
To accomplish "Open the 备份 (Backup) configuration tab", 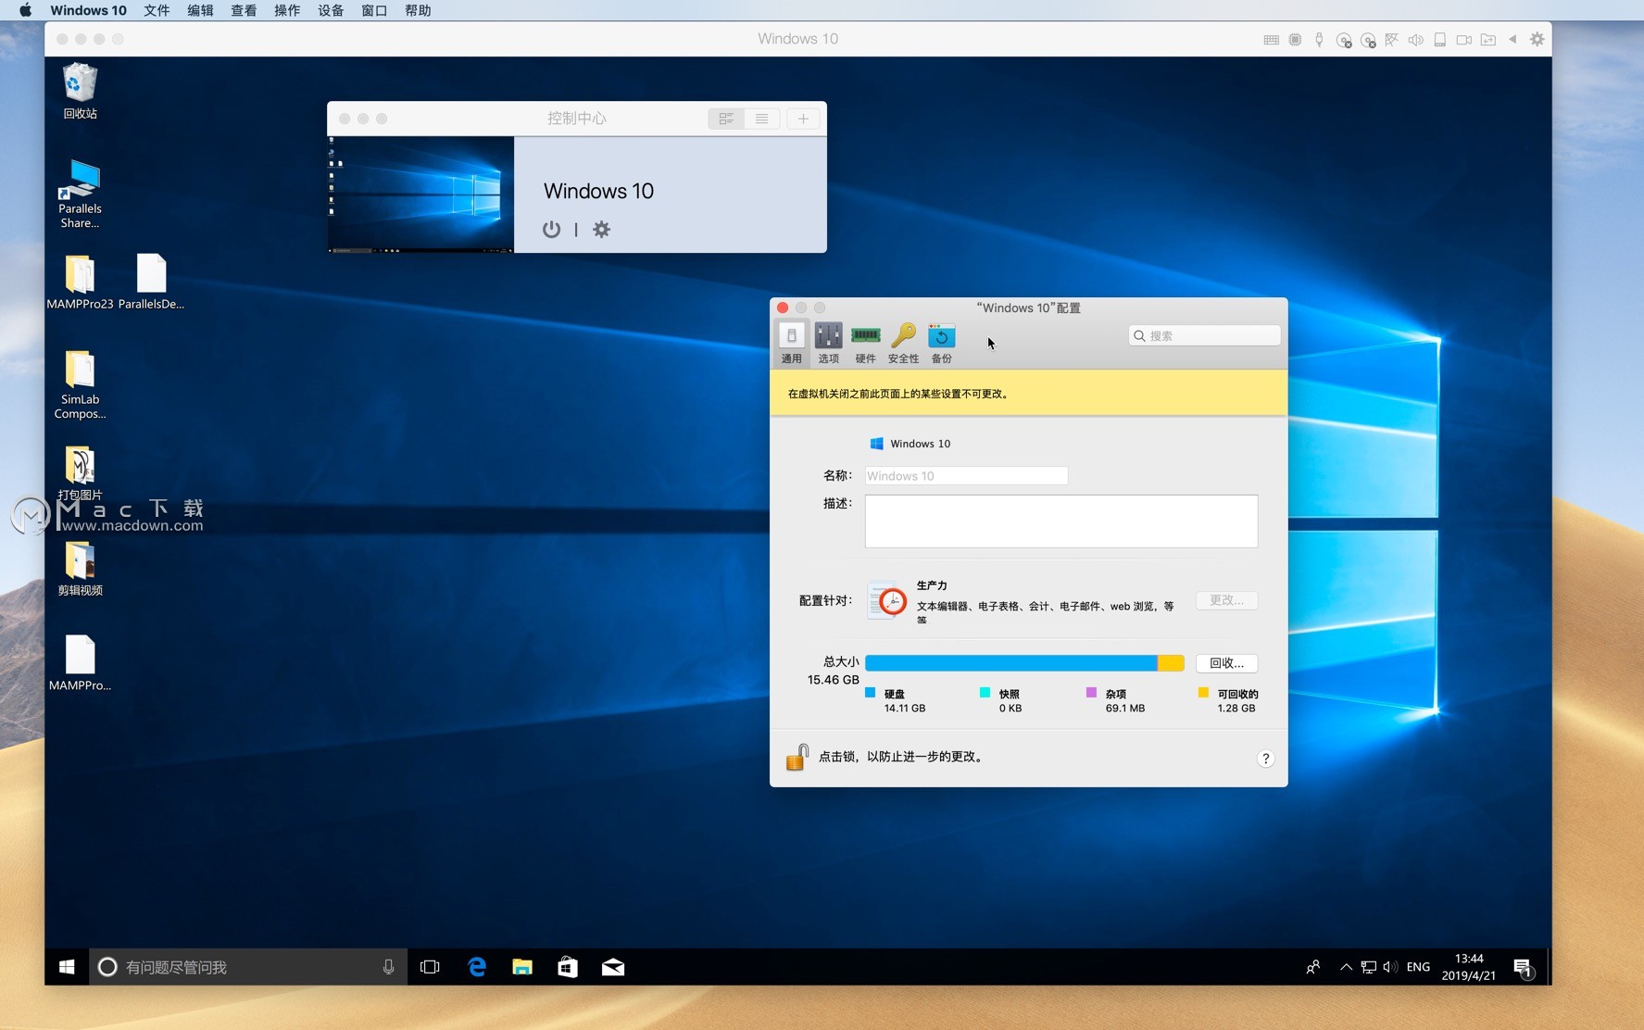I will [941, 343].
